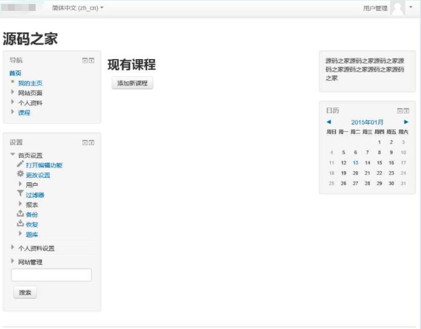
Task: Expand the 网站页面 tree node
Action: [13, 92]
